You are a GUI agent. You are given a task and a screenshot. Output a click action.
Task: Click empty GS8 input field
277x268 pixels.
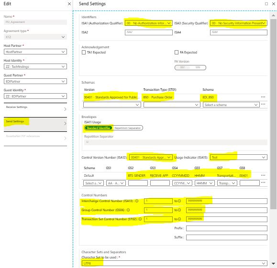pos(249,183)
